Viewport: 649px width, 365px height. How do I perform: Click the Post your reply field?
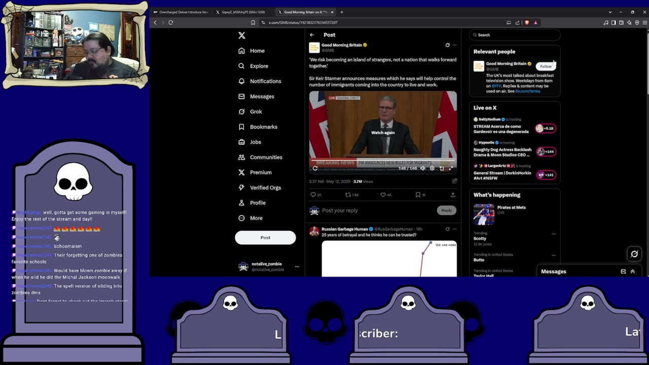tap(378, 210)
